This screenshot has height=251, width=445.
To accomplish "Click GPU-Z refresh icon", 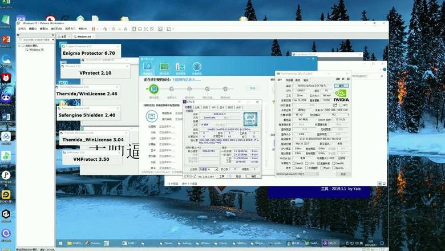I will point(343,79).
